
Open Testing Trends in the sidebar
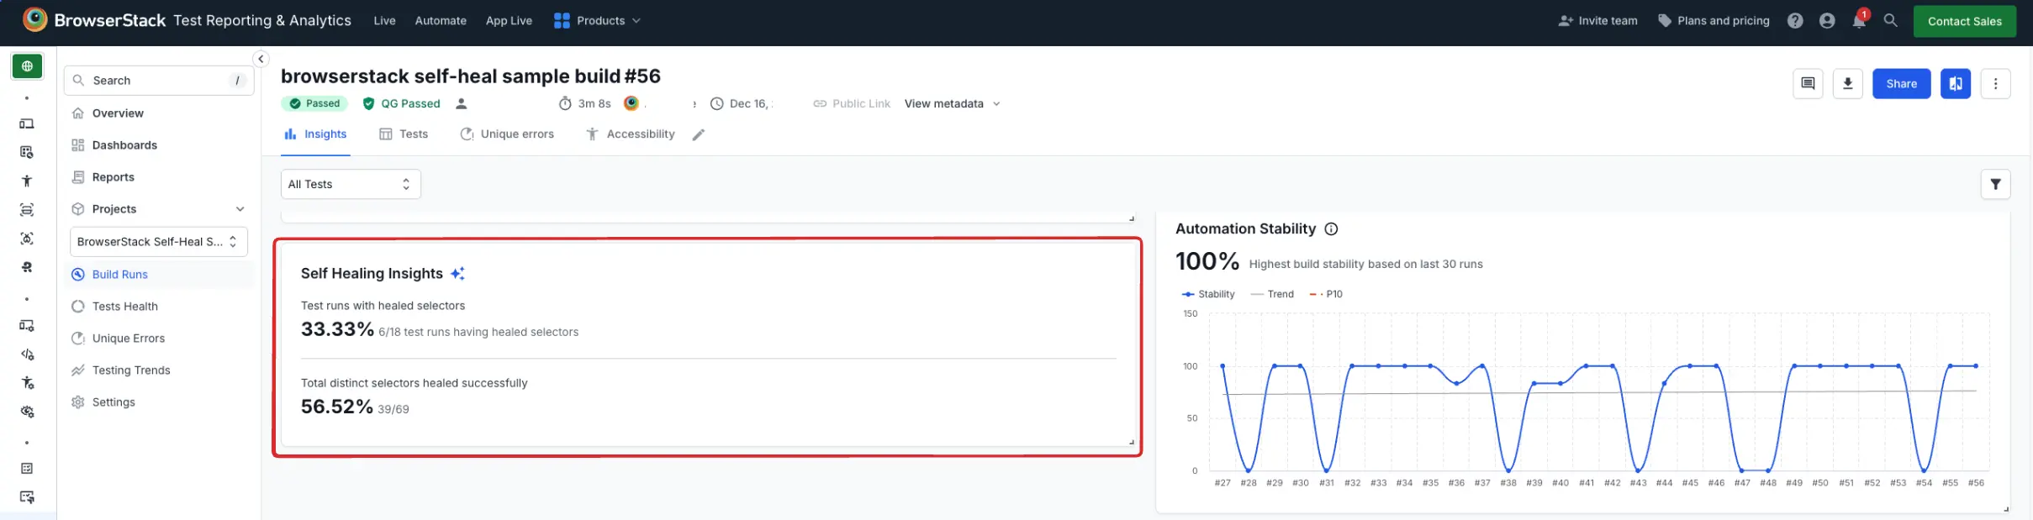click(x=159, y=370)
